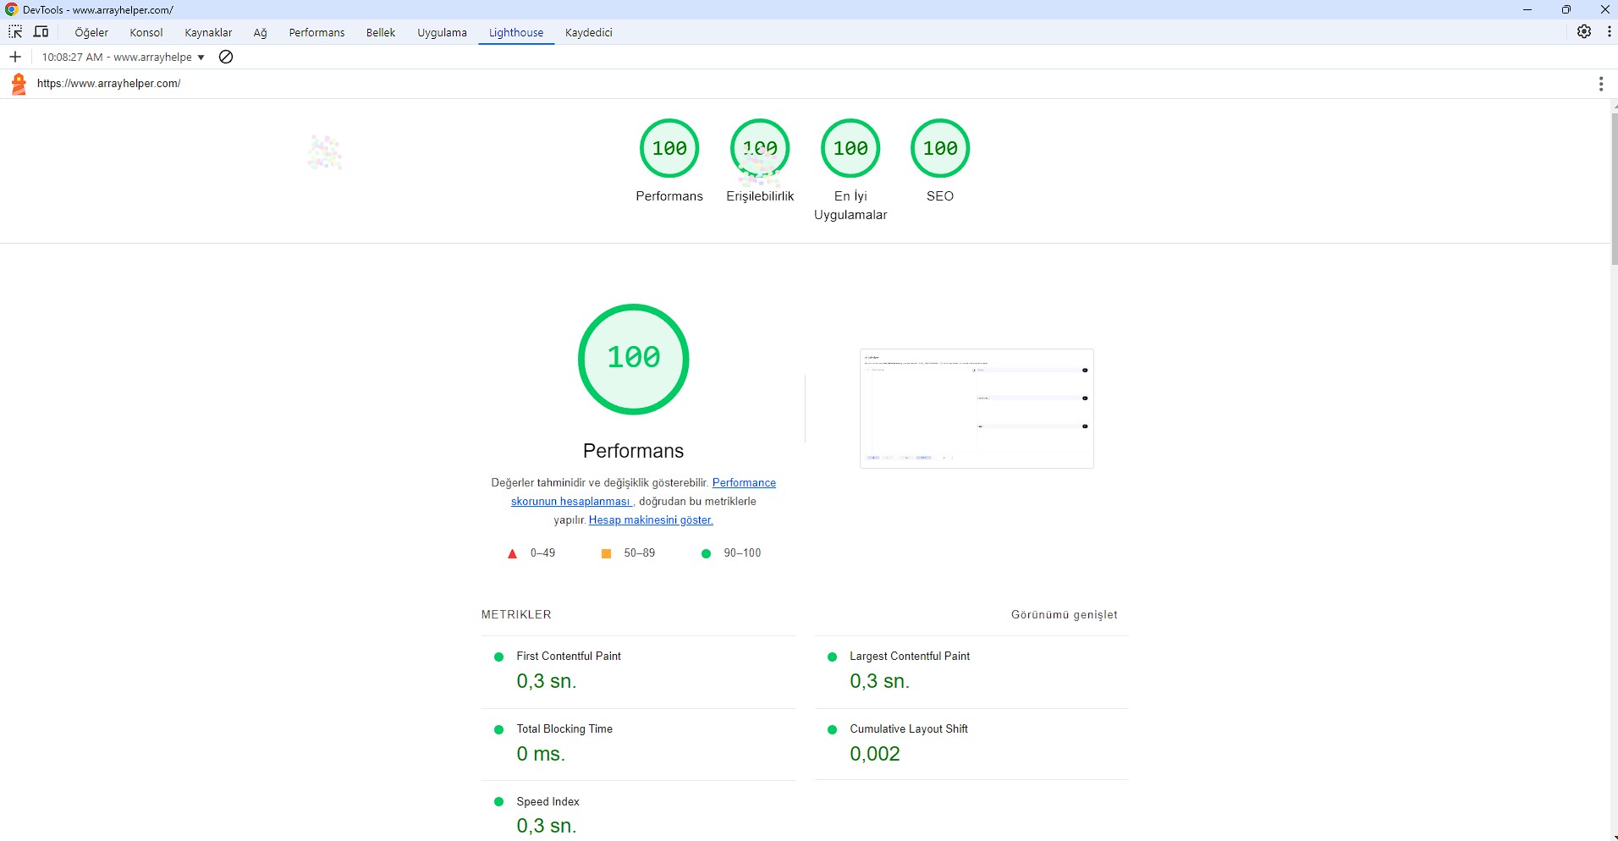1618x841 pixels.
Task: Open DevTools customize three-dot menu
Action: [1609, 32]
